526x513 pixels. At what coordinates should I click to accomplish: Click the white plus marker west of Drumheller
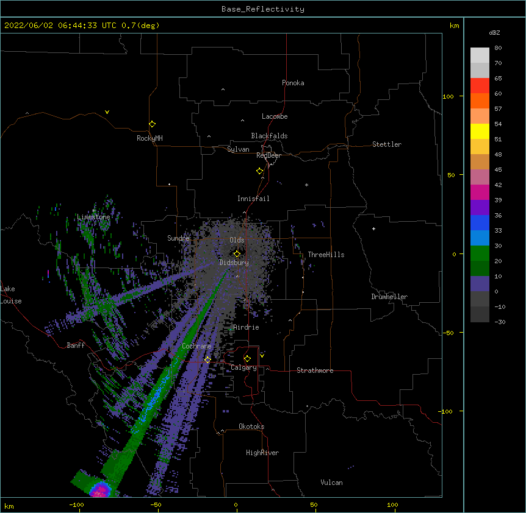click(x=373, y=228)
